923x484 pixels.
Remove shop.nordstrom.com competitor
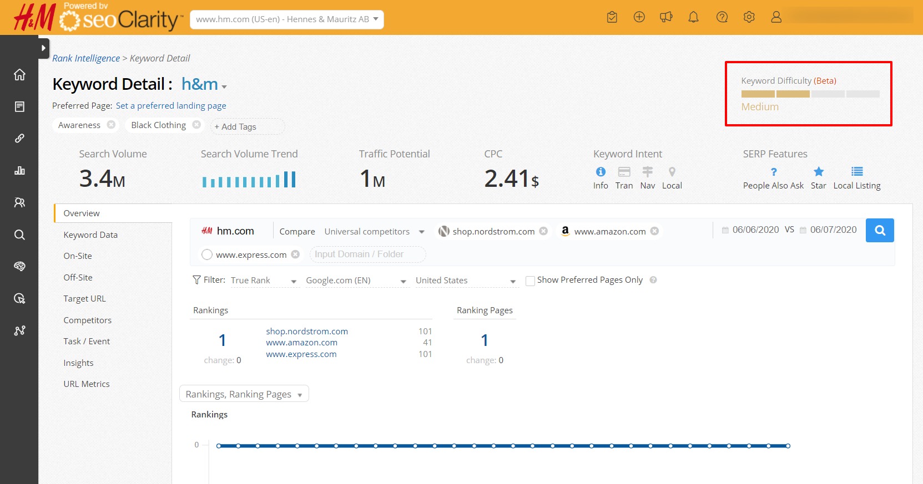[543, 231]
